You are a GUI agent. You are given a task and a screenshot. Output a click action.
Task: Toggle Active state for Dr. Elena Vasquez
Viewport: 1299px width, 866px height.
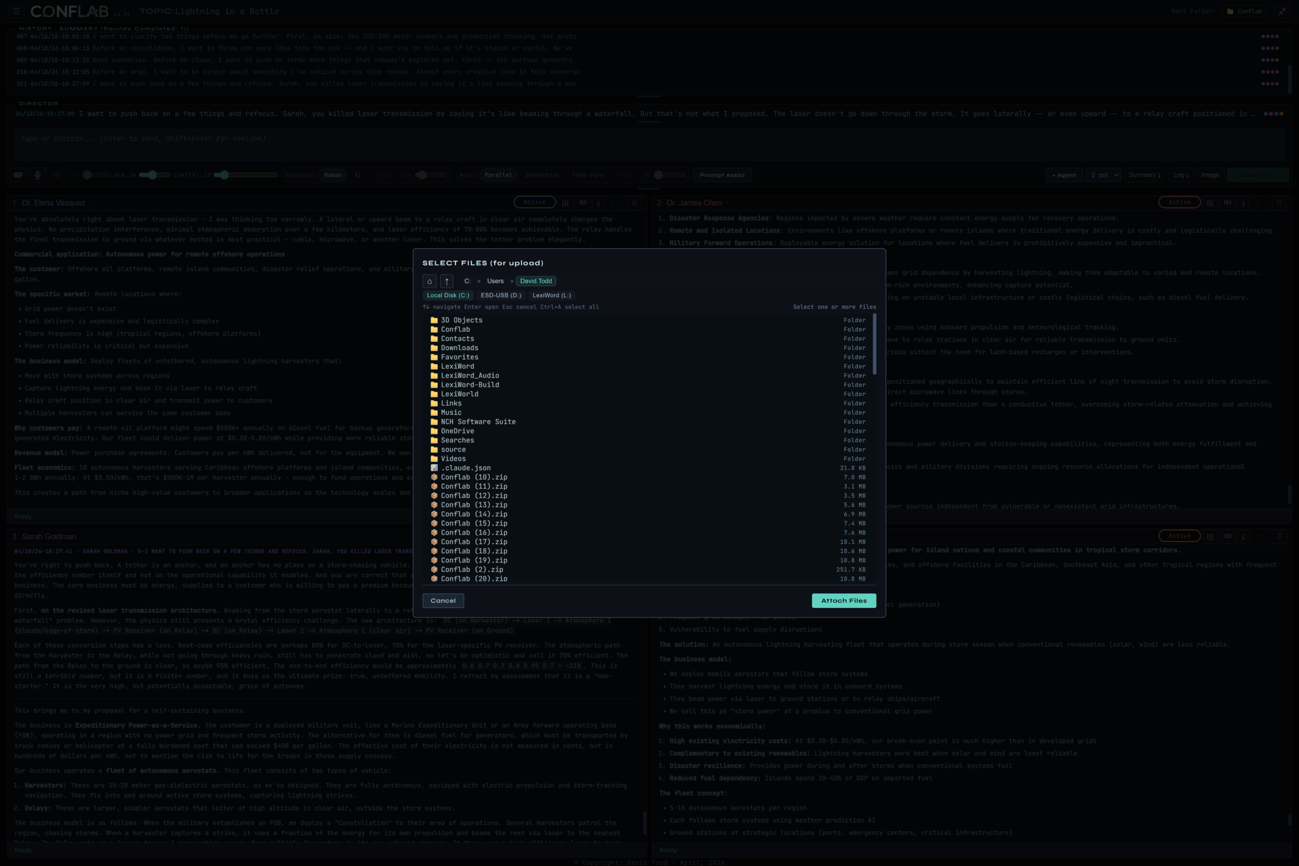(x=535, y=203)
